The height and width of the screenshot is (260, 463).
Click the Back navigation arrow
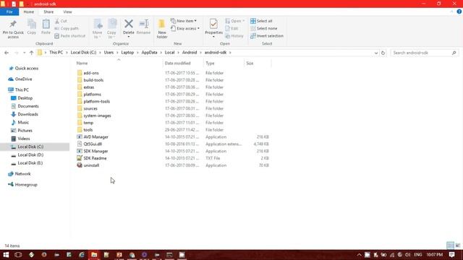pos(7,53)
